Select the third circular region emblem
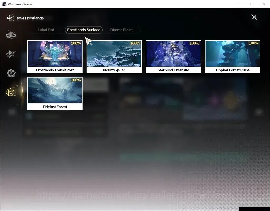Image resolution: width=270 pixels, height=211 pixels. pyautogui.click(x=11, y=73)
